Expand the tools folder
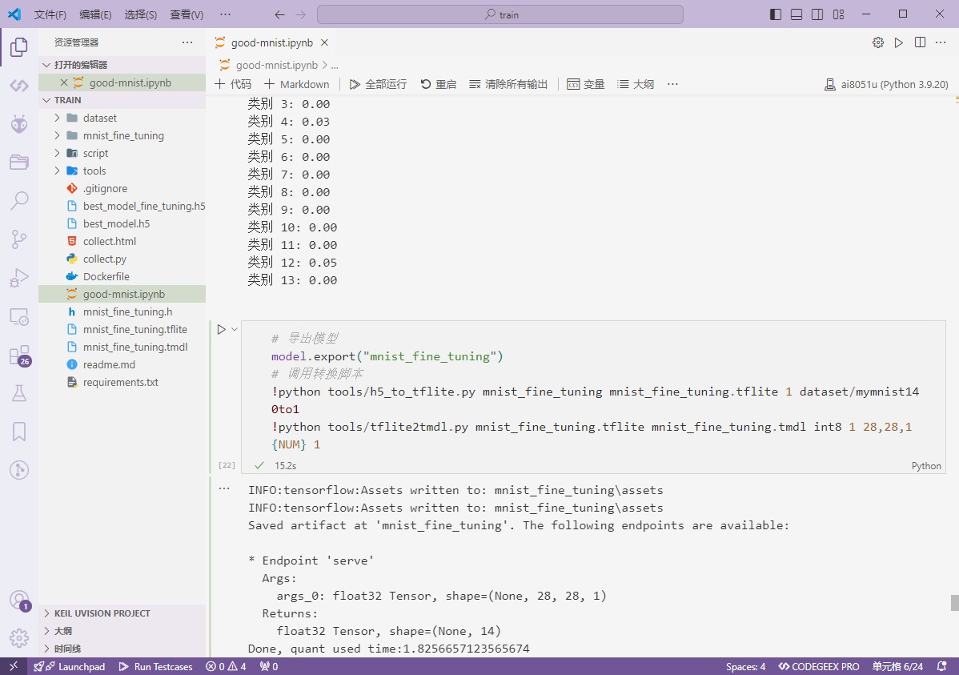 click(x=57, y=171)
